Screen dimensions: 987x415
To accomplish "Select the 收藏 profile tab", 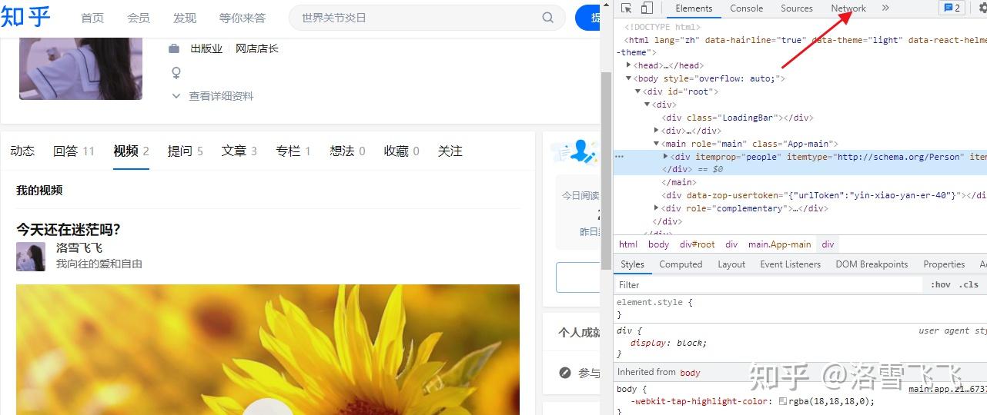I will click(x=402, y=151).
